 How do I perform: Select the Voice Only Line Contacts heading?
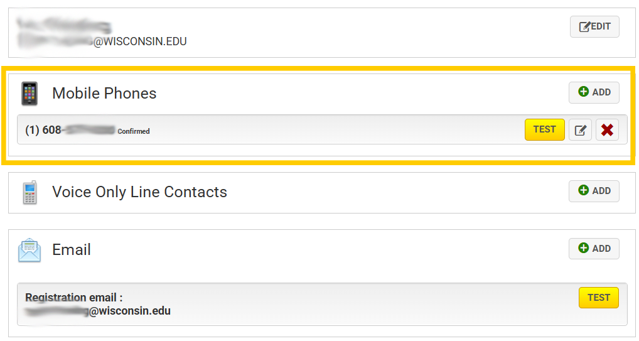139,192
